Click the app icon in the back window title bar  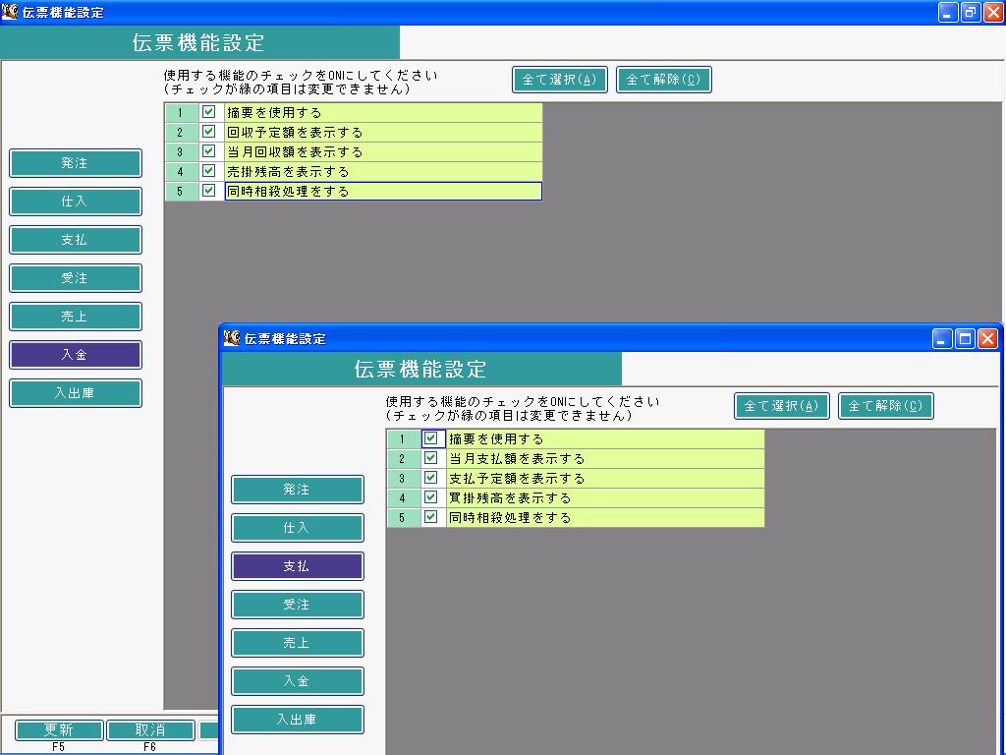pos(10,12)
